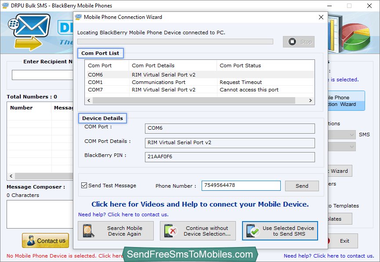380x262 pixels.
Task: Click the numbers list scroll left arrow in main window
Action: pos(11,176)
